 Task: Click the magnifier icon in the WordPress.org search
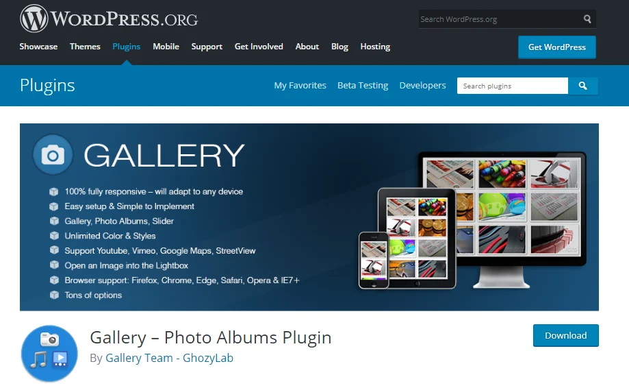587,19
